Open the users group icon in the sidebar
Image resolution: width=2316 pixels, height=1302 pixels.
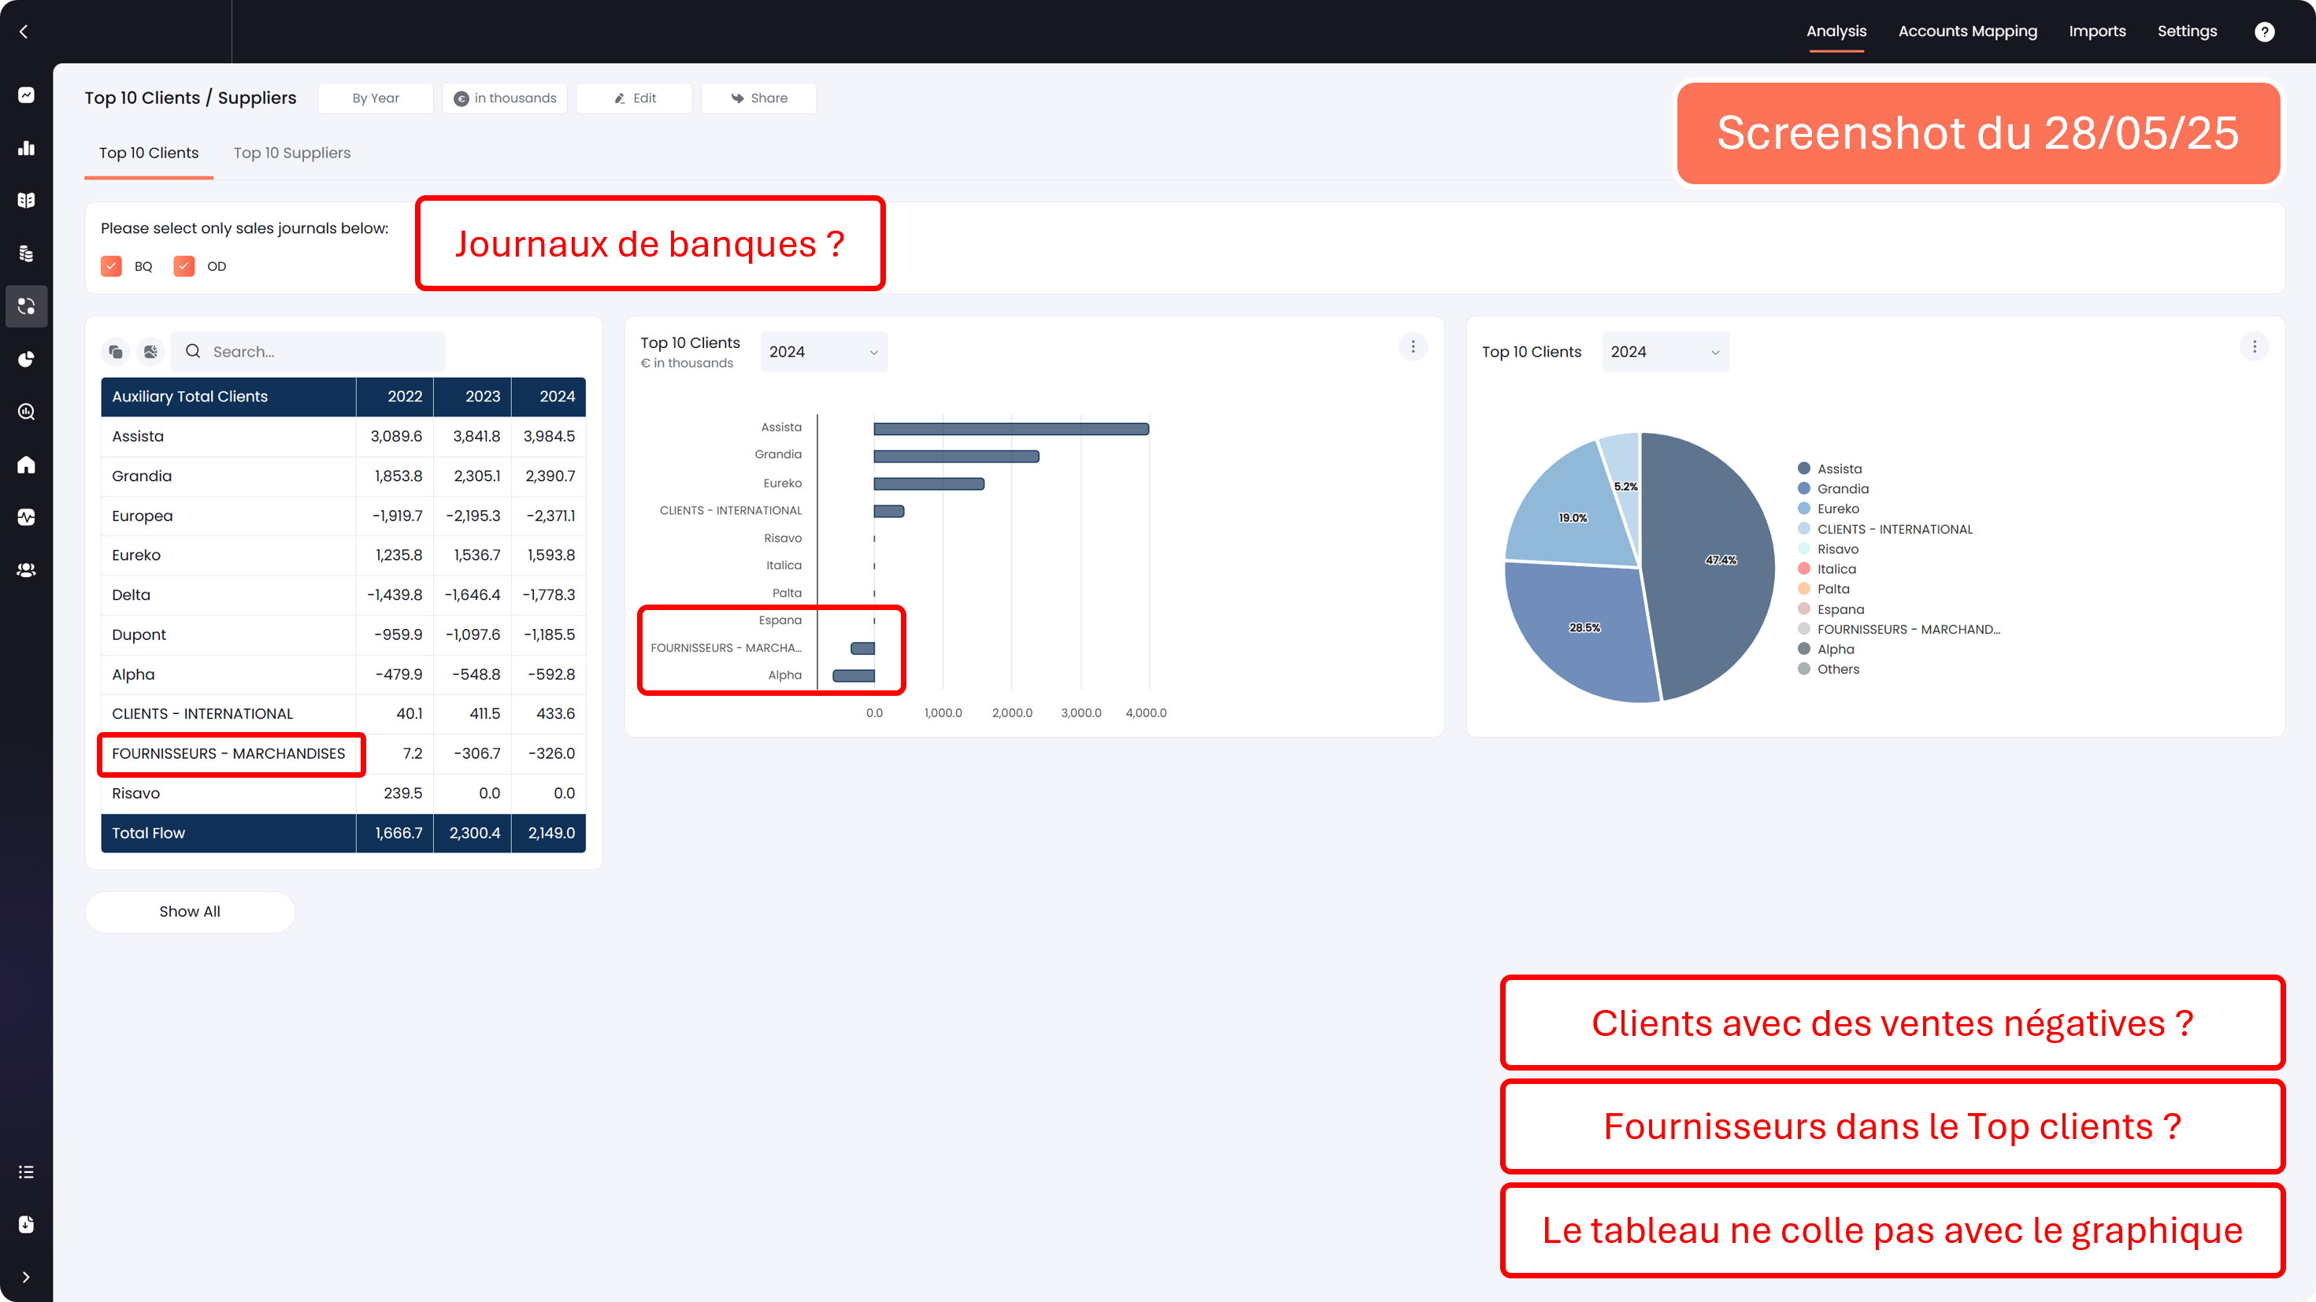tap(26, 570)
